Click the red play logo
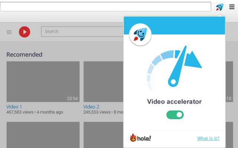Viewport: 238px width, 148px height. coord(25,32)
